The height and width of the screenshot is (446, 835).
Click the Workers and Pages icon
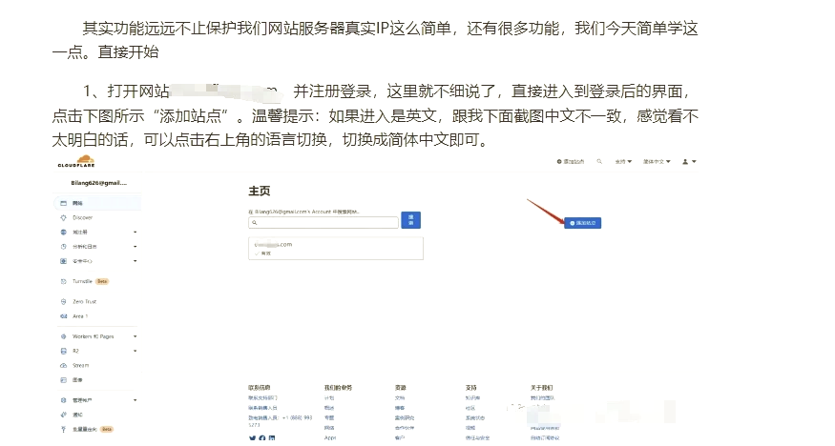[x=63, y=336]
